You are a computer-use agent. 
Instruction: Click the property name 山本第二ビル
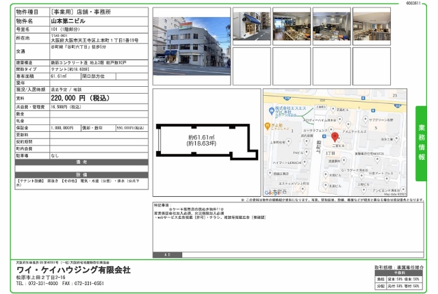tap(68, 21)
